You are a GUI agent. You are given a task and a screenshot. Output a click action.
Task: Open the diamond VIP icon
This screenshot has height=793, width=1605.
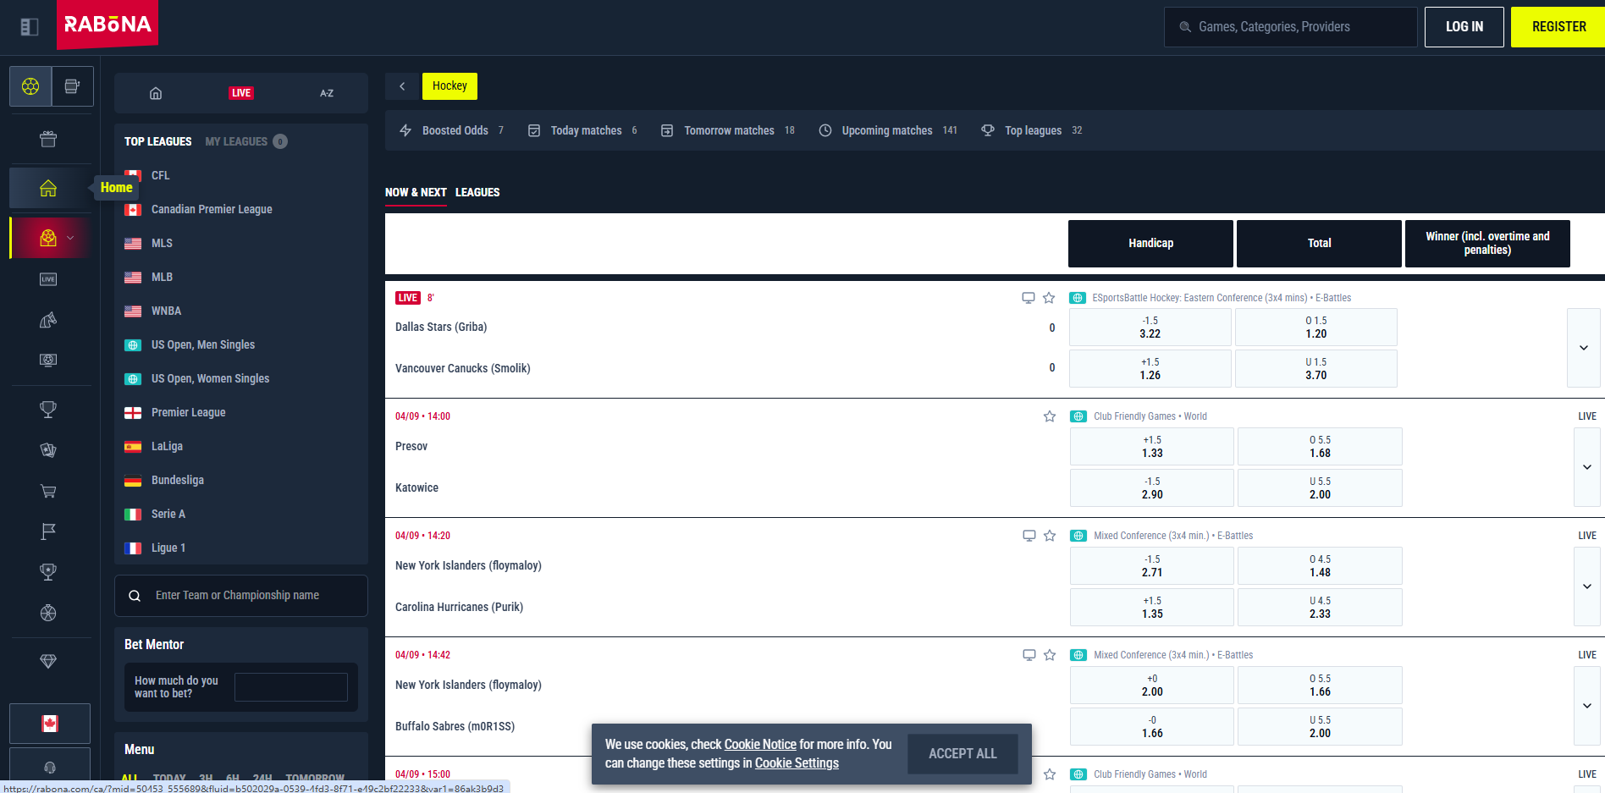(48, 661)
